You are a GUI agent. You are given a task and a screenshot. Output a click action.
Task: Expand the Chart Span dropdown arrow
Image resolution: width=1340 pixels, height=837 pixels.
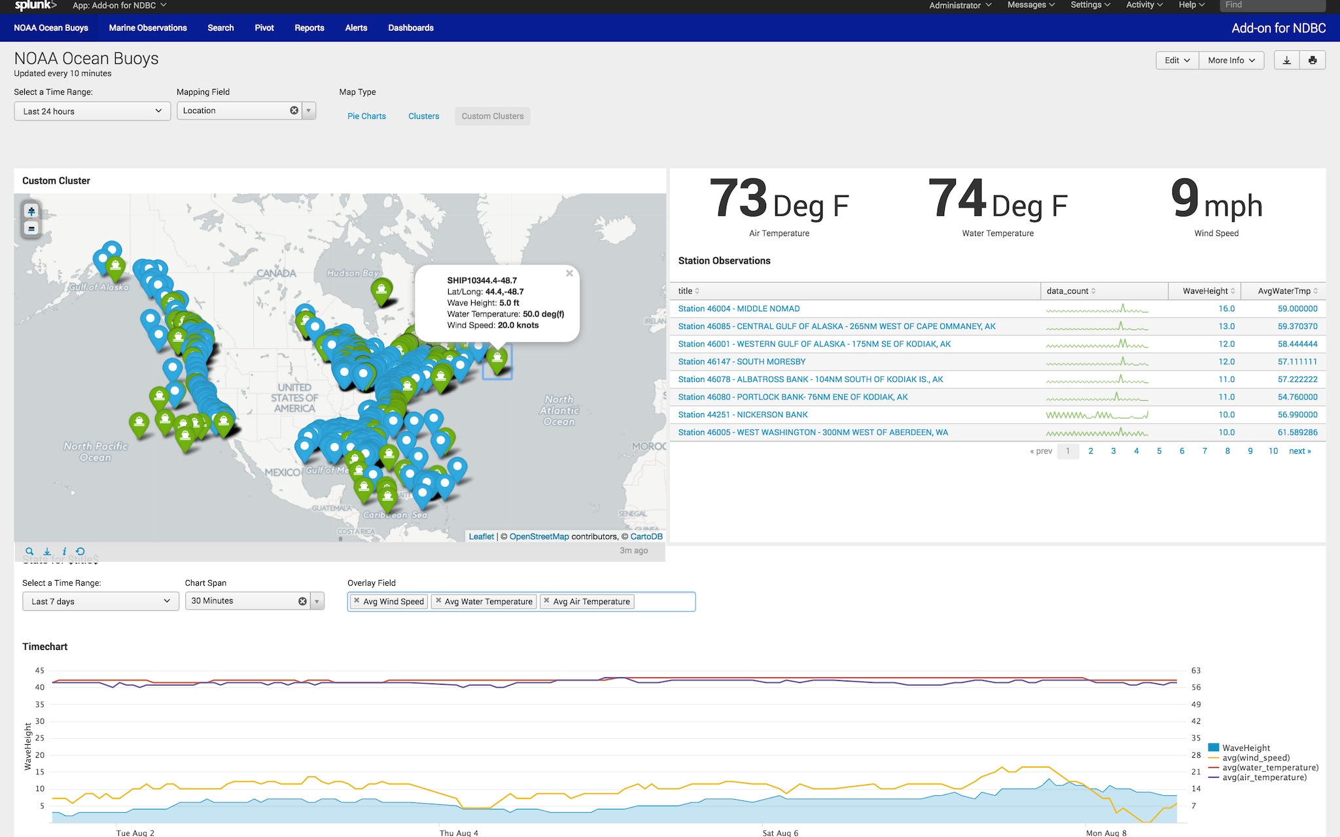click(317, 601)
